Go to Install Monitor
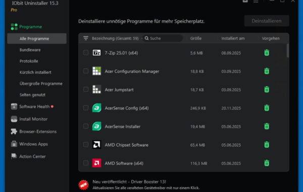 coord(33,119)
